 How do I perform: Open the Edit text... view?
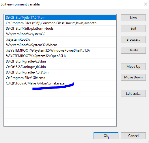coord(133,93)
